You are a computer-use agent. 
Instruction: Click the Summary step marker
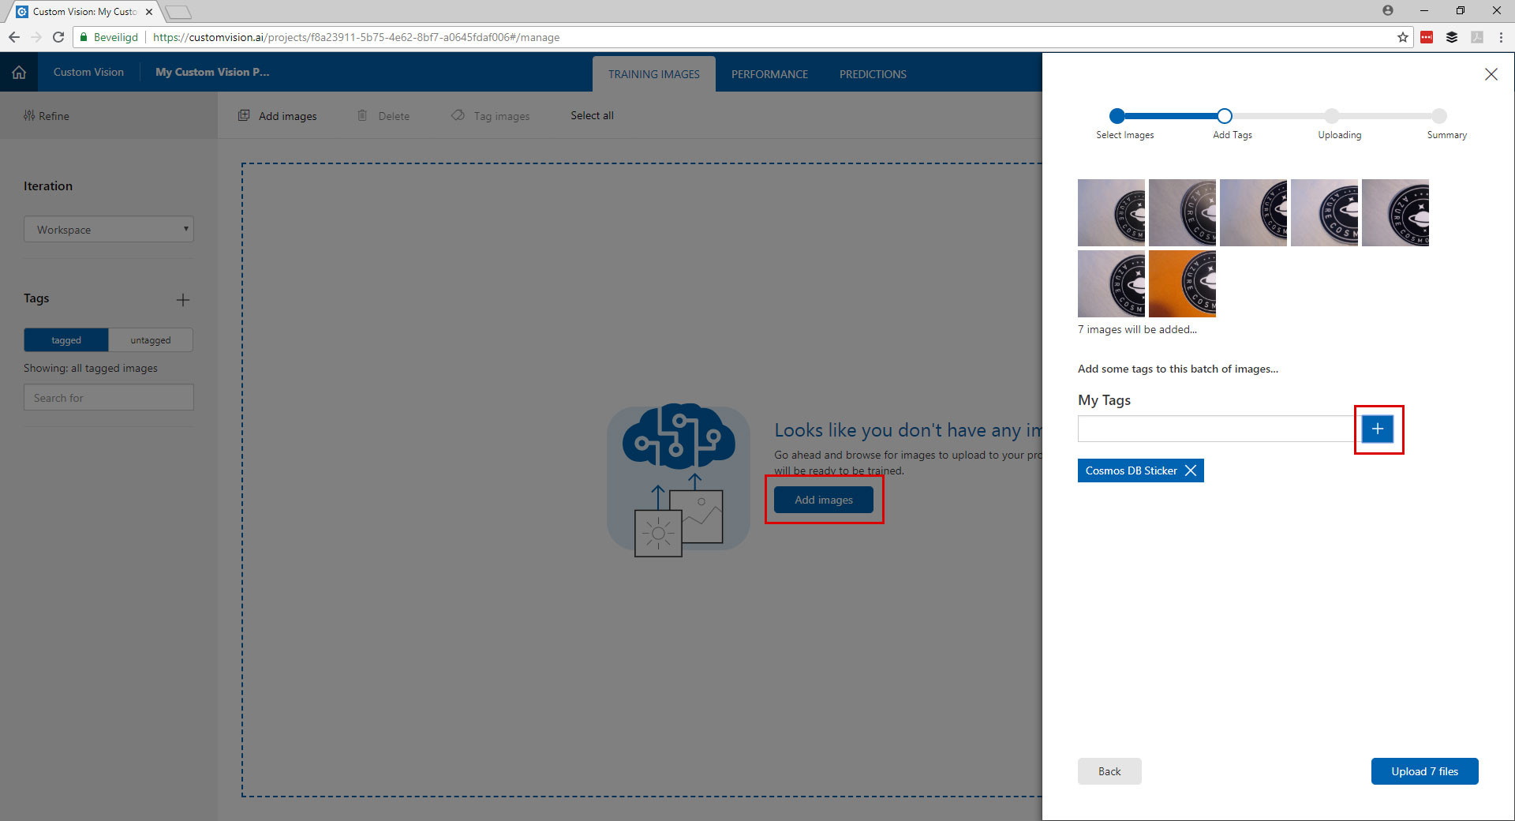coord(1439,116)
